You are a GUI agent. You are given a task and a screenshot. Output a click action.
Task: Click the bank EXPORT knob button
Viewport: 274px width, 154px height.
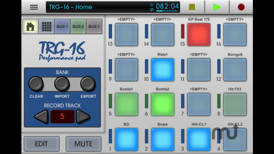point(88,84)
